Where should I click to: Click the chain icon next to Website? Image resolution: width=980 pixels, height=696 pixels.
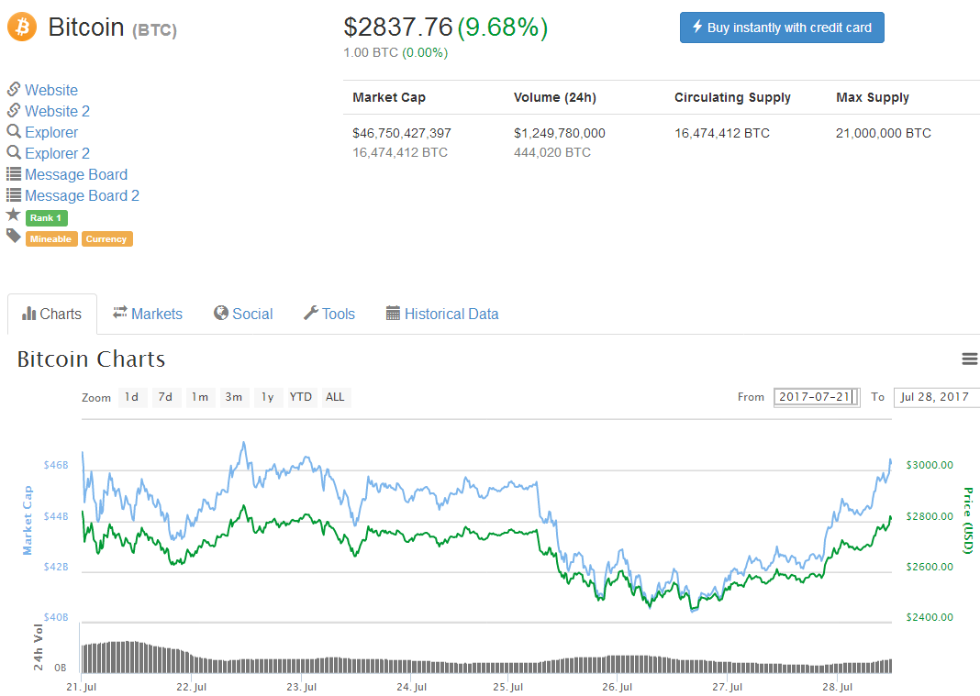tap(14, 89)
